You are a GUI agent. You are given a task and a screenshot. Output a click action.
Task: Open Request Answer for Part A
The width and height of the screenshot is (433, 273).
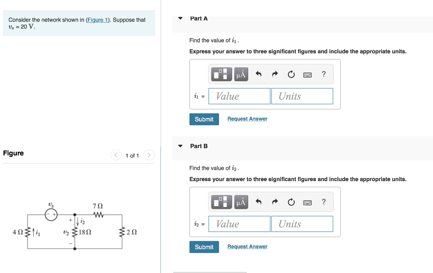click(x=247, y=119)
